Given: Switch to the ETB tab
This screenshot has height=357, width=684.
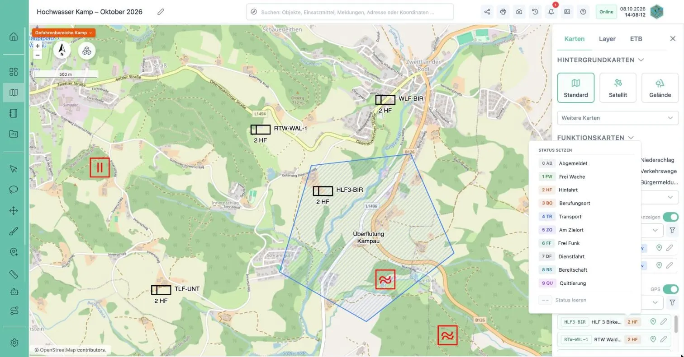Looking at the screenshot, I should pyautogui.click(x=636, y=39).
